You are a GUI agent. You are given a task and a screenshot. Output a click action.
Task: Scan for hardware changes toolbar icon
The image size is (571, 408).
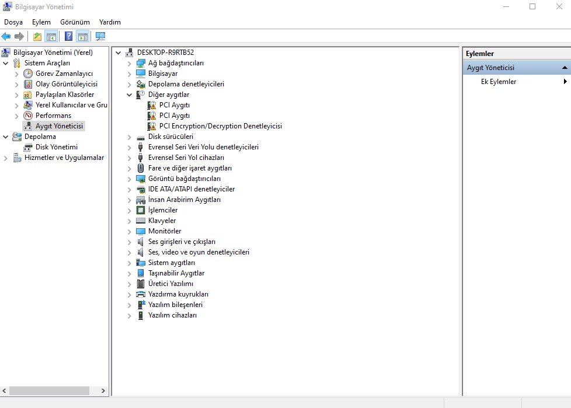(x=100, y=36)
